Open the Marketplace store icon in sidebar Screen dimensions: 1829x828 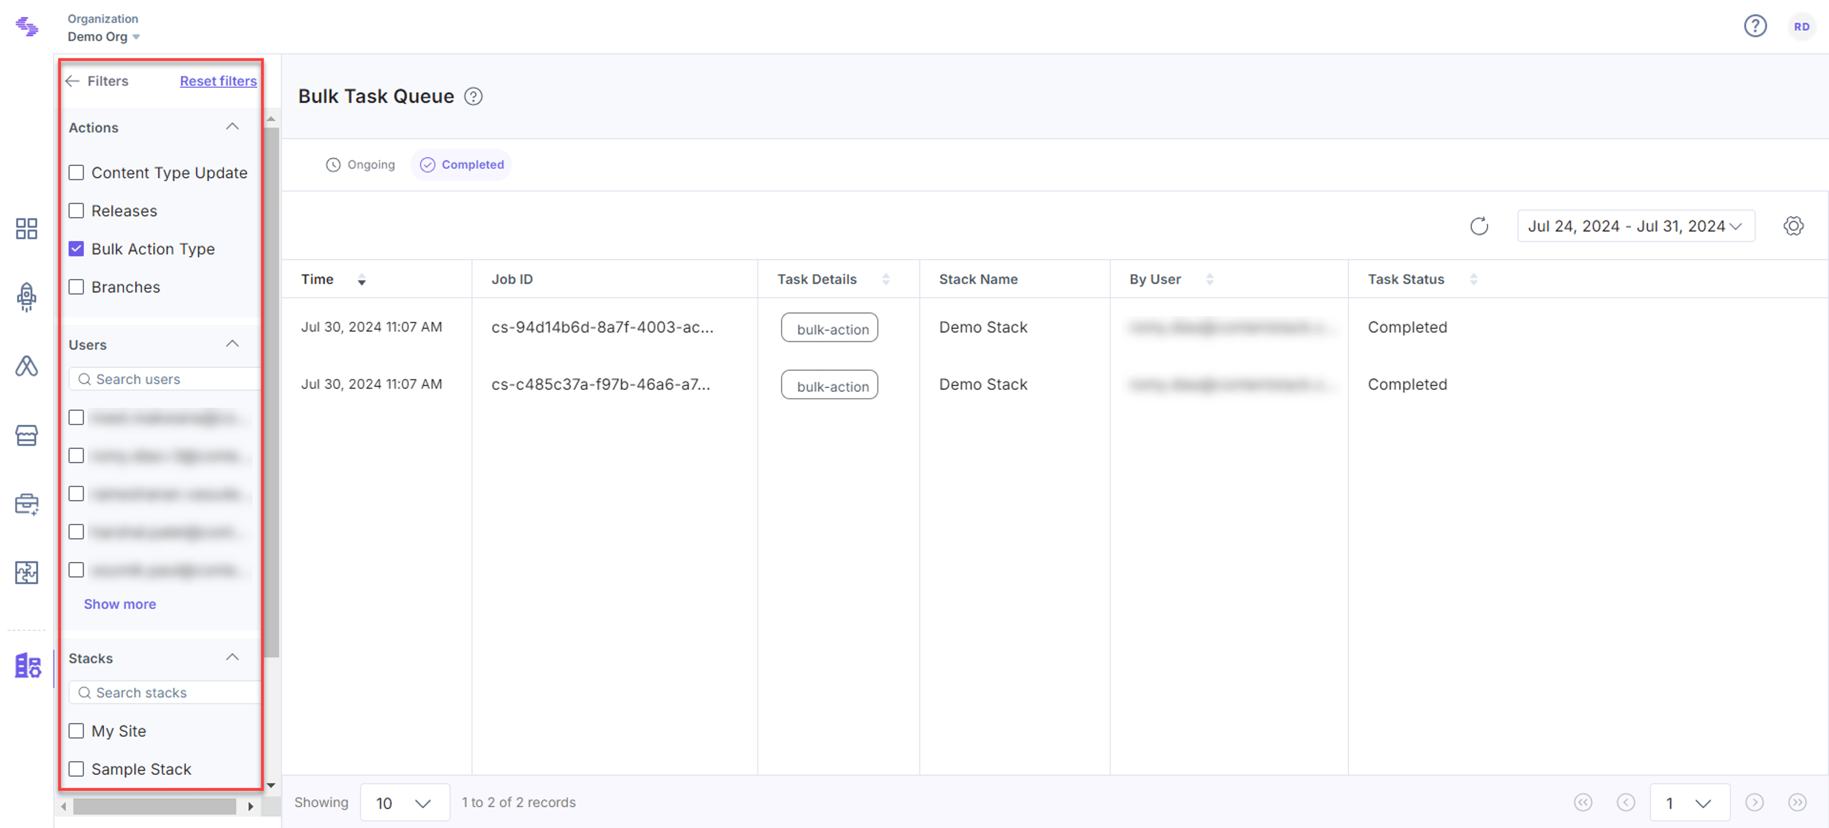pyautogui.click(x=26, y=434)
